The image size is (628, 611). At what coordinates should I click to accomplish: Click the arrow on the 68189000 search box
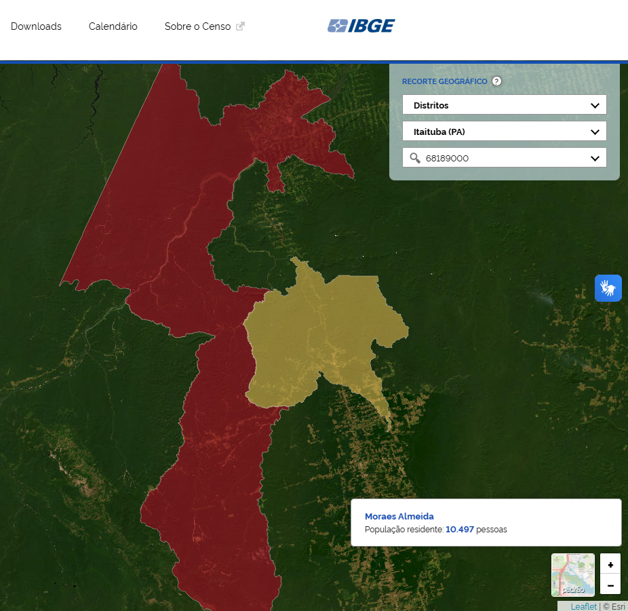click(595, 158)
